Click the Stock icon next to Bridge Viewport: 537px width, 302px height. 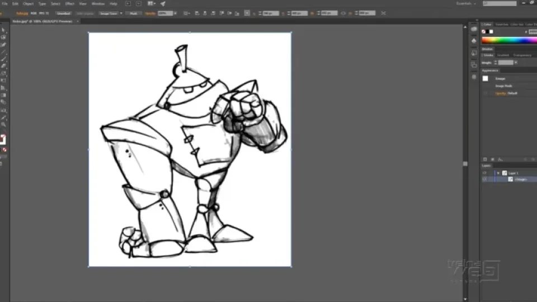click(139, 4)
